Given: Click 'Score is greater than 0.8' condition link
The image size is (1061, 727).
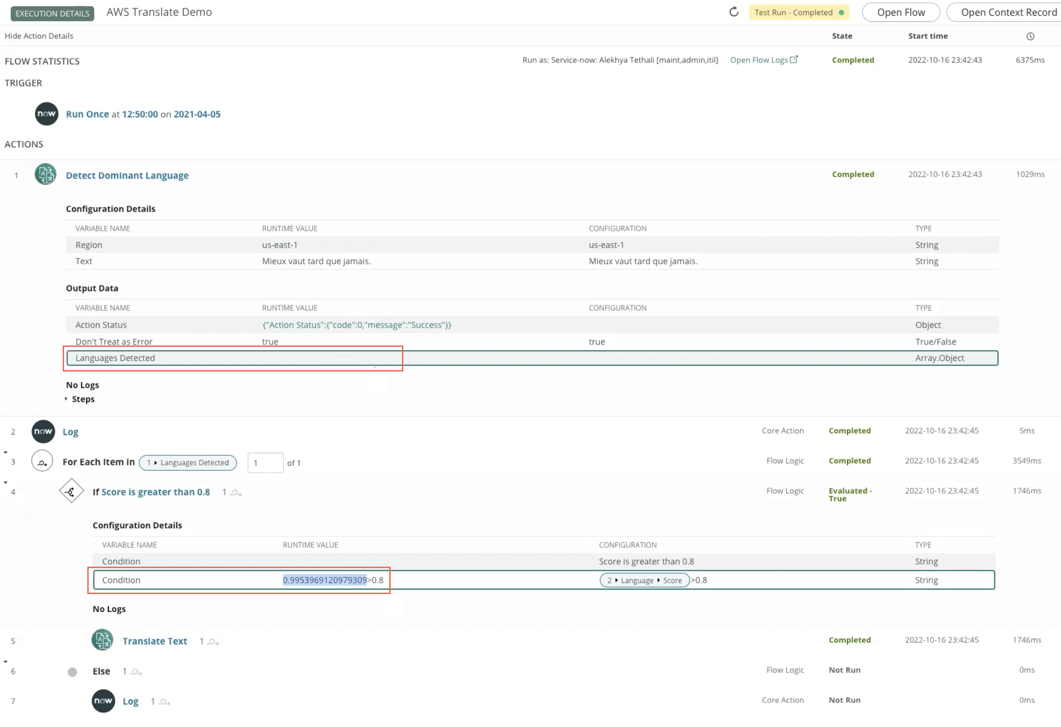Looking at the screenshot, I should pos(156,492).
